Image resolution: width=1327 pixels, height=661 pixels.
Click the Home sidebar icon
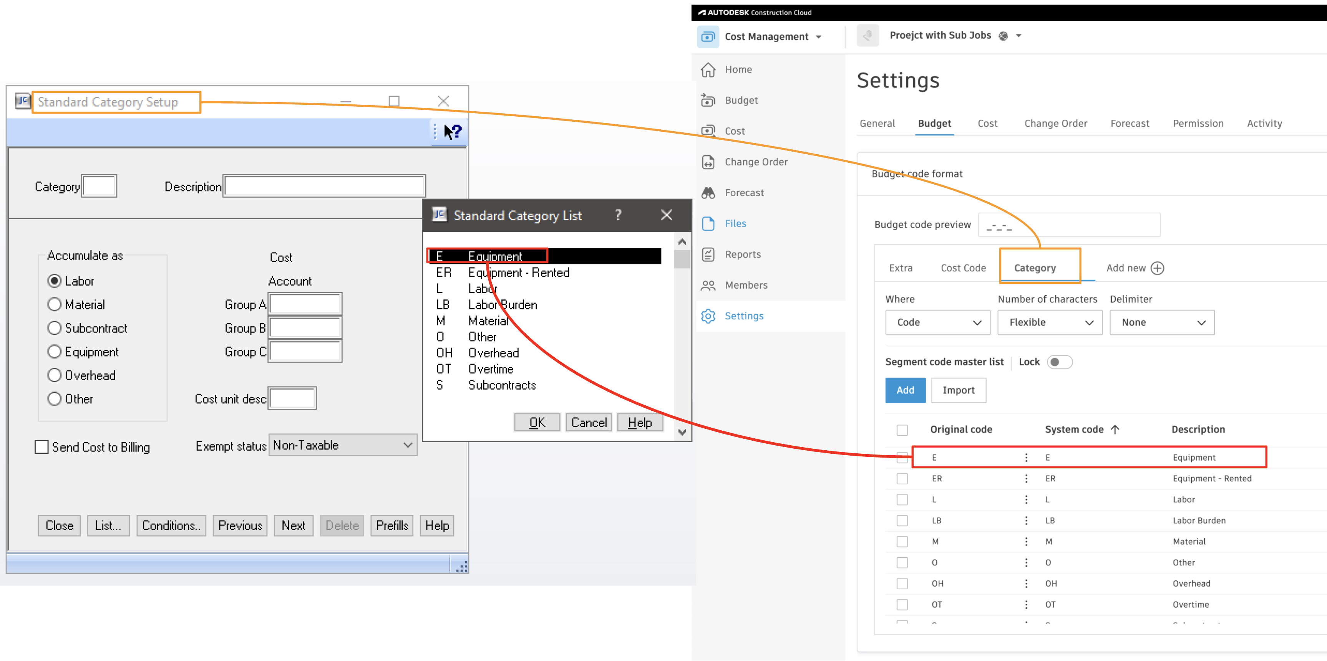[x=708, y=69]
